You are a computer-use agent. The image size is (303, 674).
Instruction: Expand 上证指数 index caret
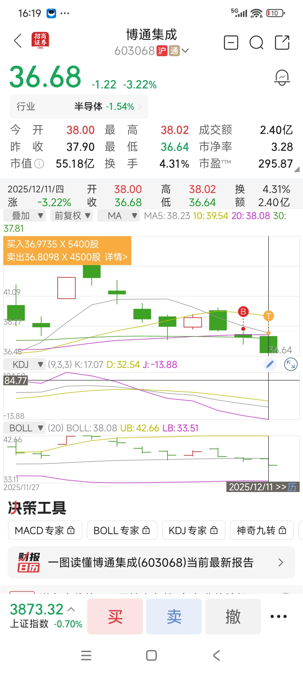point(71,609)
